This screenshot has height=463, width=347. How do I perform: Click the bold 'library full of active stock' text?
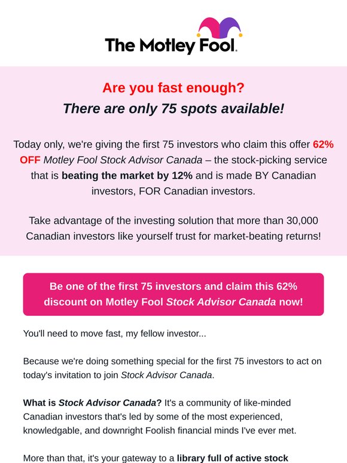pos(232,458)
